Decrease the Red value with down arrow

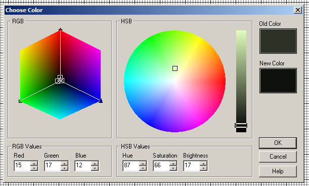click(x=34, y=168)
